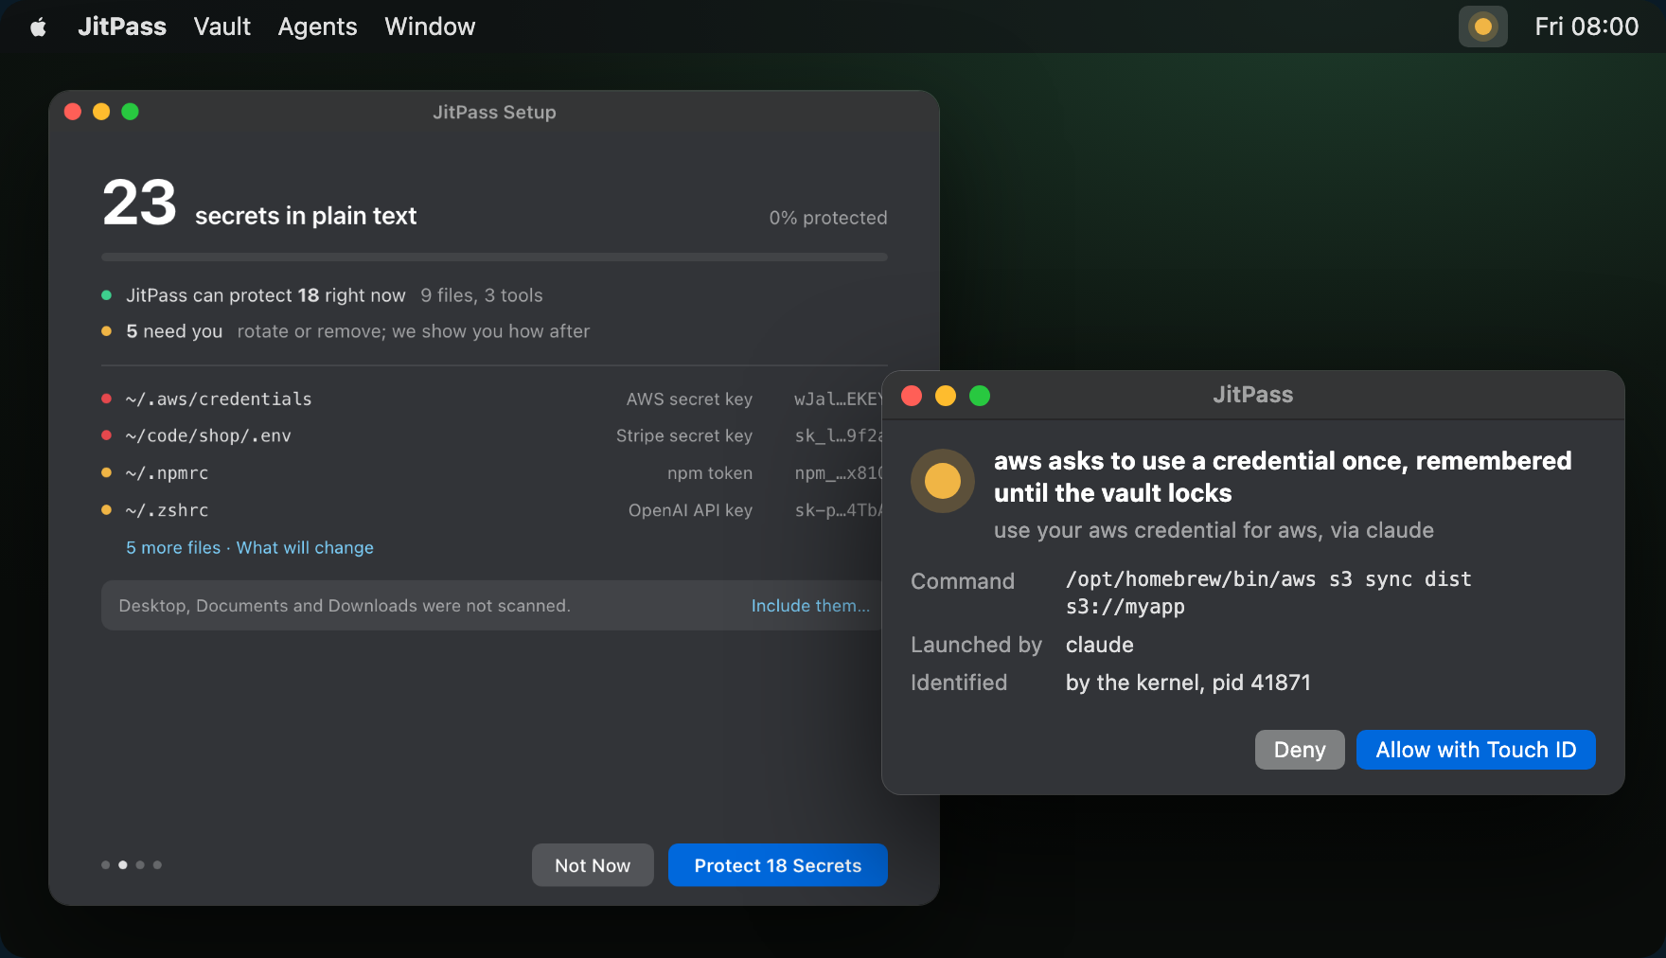Image resolution: width=1666 pixels, height=958 pixels.
Task: Click the red dot beside ~/.aws/credentials
Action: (107, 399)
